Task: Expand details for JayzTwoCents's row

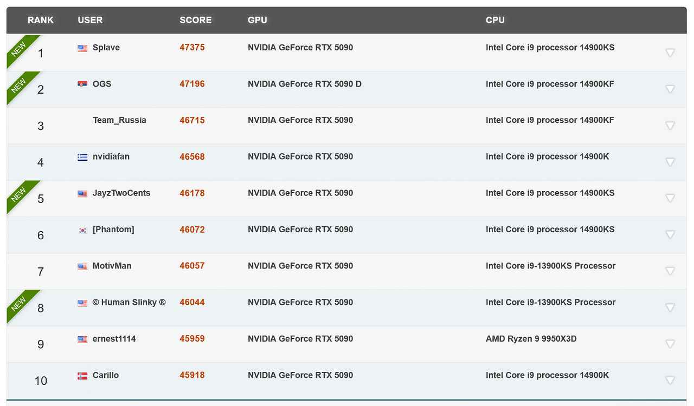Action: 670,198
